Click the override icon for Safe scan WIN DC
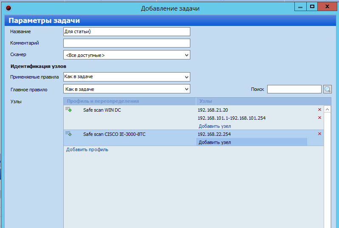Image resolution: width=339 pixels, height=228 pixels. click(x=68, y=110)
